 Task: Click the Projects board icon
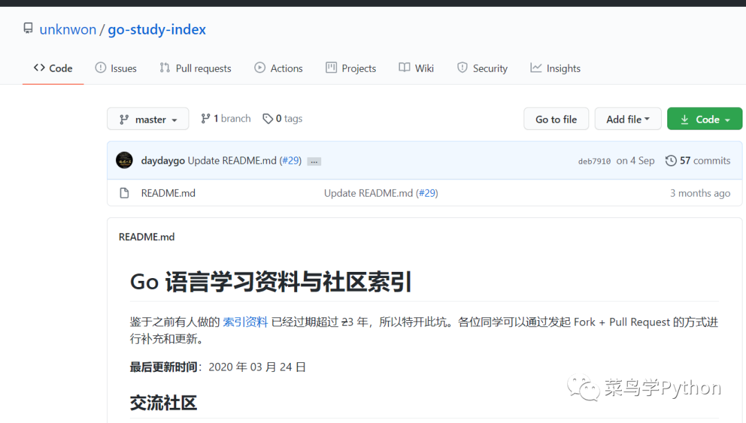coord(331,68)
